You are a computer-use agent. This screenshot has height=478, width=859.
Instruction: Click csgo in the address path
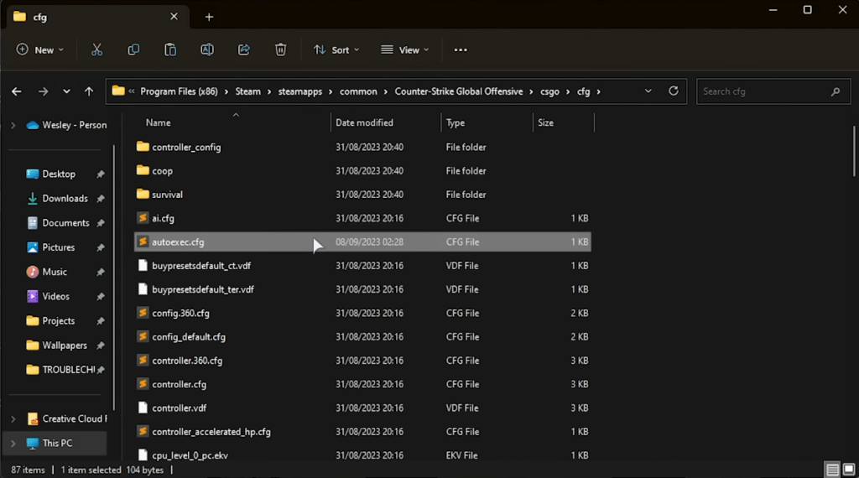click(x=550, y=91)
